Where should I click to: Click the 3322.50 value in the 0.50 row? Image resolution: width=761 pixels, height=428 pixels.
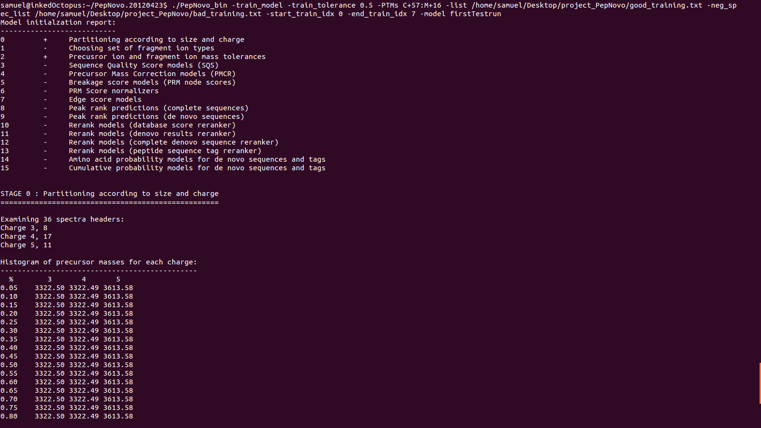[x=49, y=365]
